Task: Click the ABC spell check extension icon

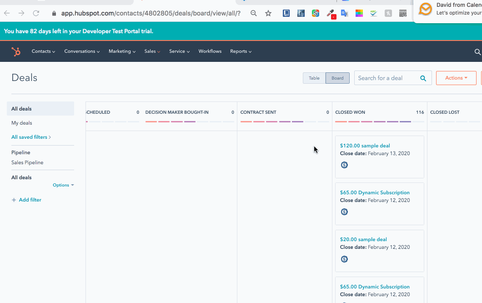Action: coord(373,13)
